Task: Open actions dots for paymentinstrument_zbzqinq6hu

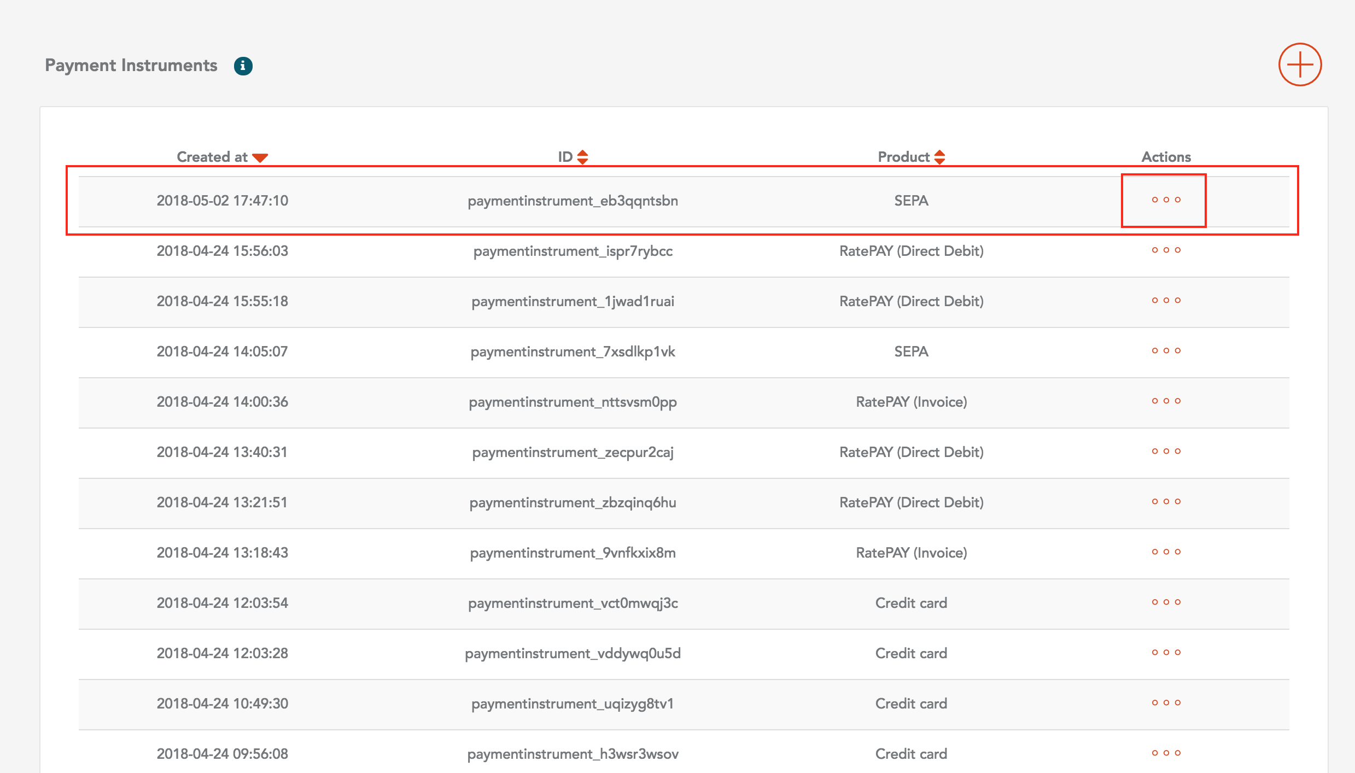Action: point(1166,502)
